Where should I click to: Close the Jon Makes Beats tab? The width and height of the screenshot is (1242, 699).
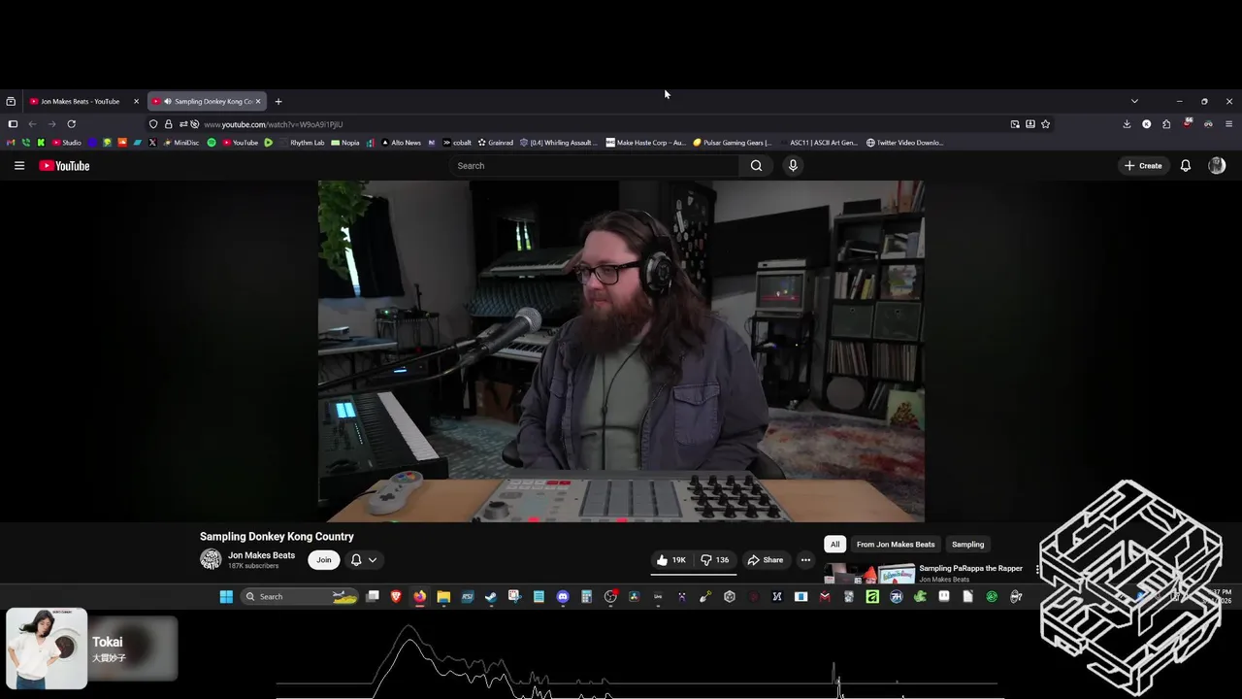coord(136,101)
